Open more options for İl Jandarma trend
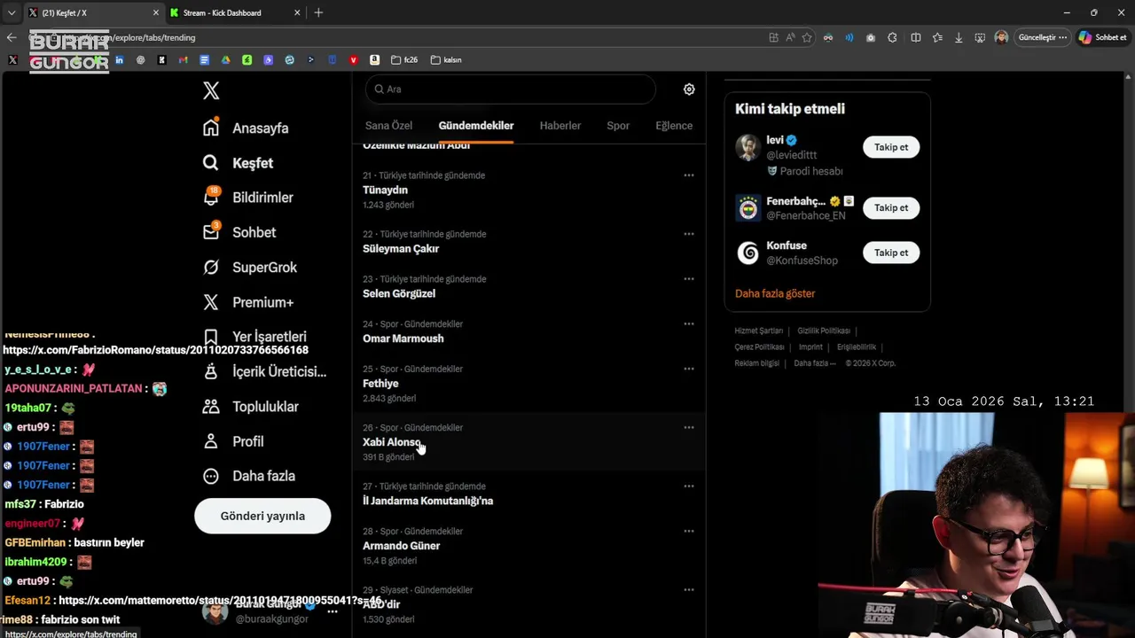This screenshot has width=1135, height=638. point(688,486)
